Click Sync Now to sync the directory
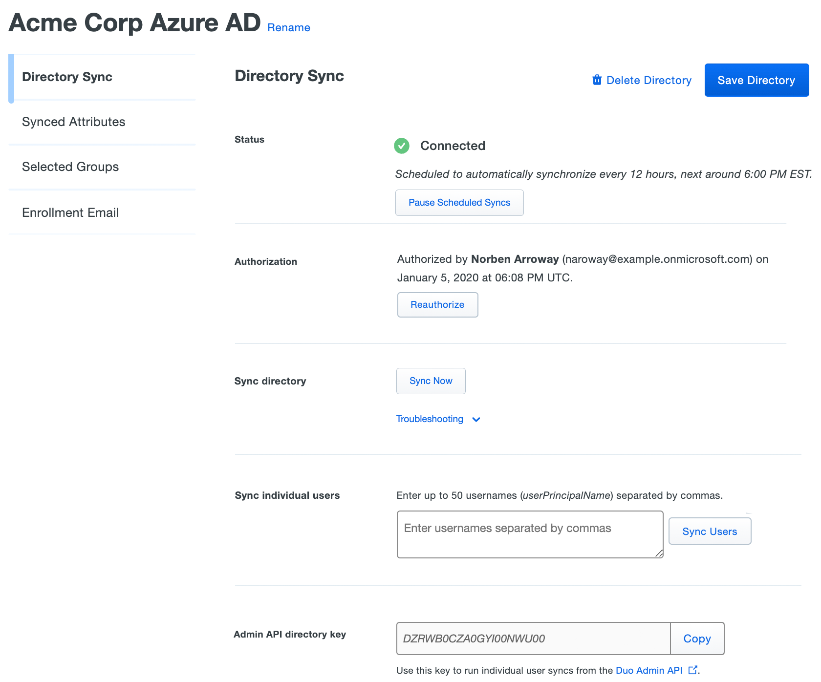821x682 pixels. click(431, 381)
